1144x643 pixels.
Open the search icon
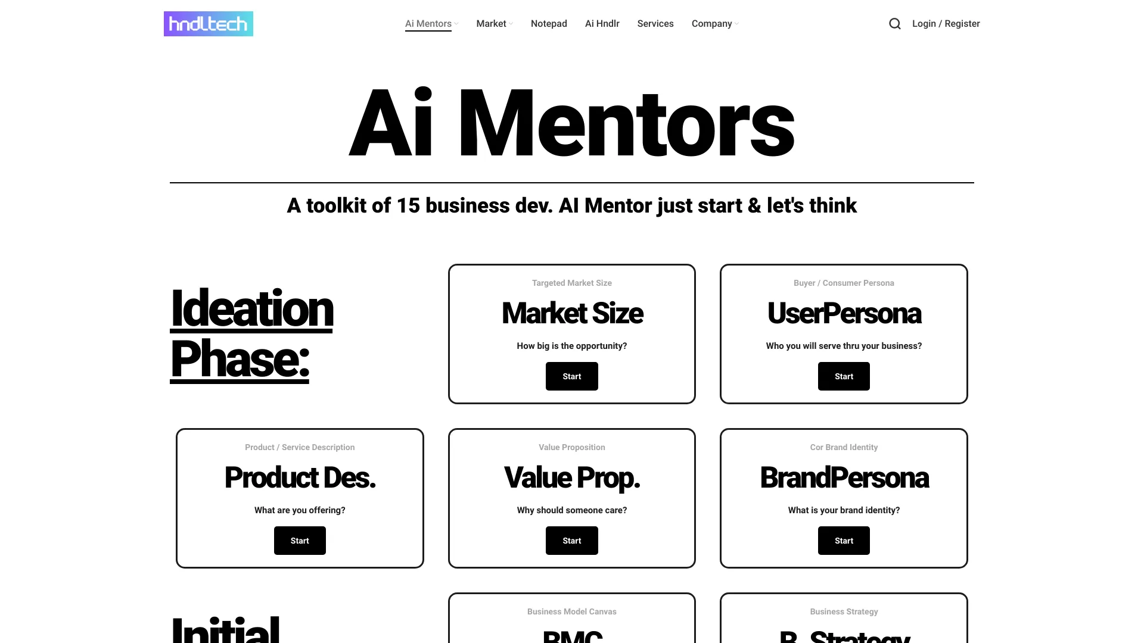click(895, 24)
